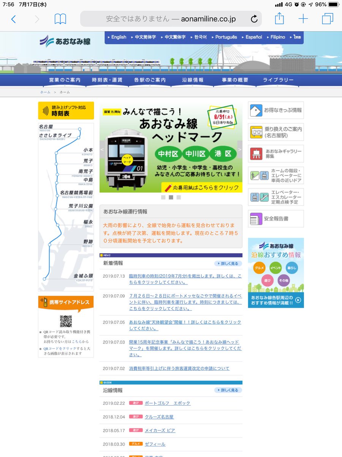Select 小本 station on route map

point(88,151)
